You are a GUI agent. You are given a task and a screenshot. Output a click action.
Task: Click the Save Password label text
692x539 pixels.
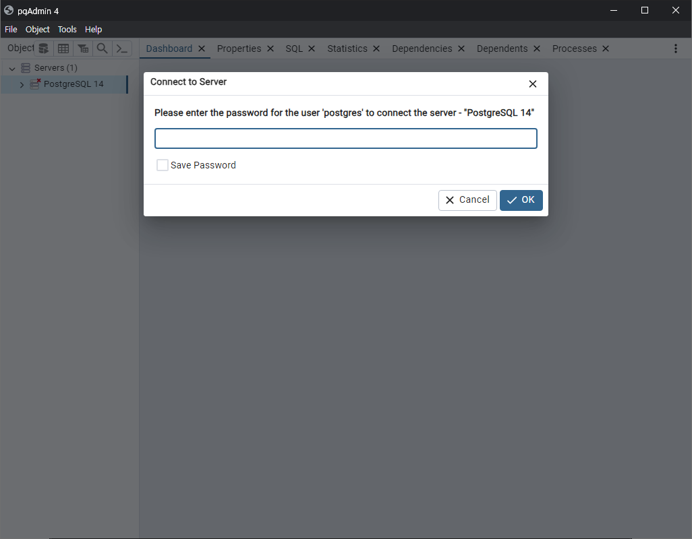203,165
